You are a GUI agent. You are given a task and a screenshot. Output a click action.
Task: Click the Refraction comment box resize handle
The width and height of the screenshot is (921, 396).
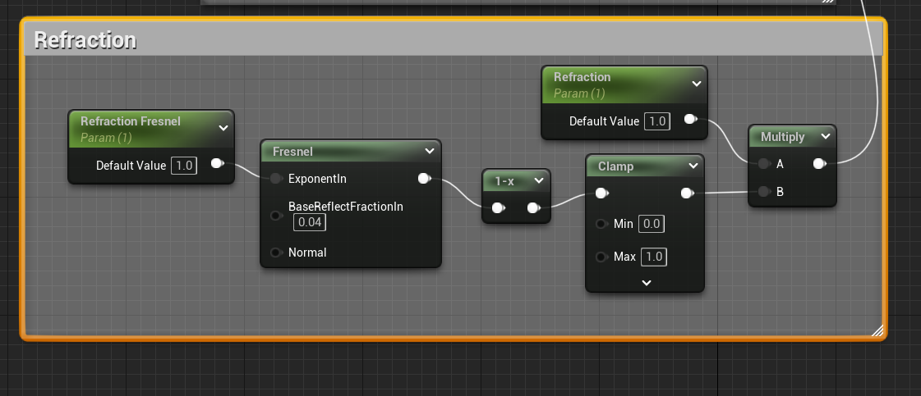(x=877, y=331)
